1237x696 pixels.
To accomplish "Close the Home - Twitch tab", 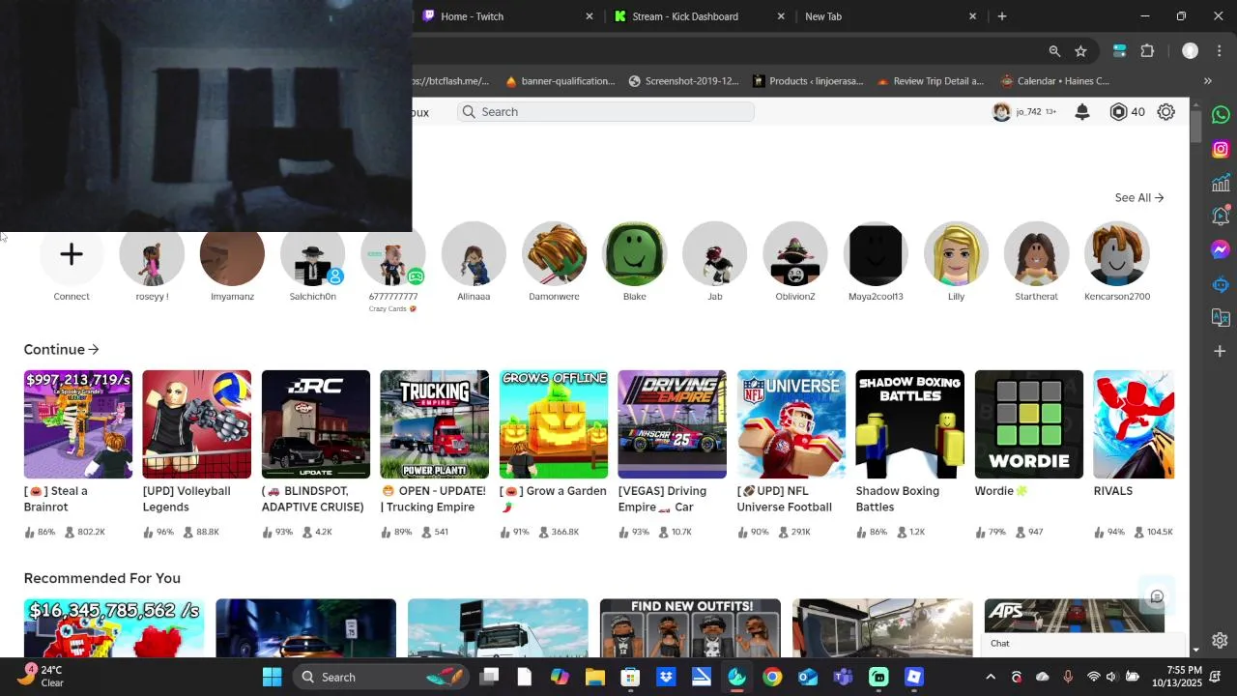I will point(590,16).
